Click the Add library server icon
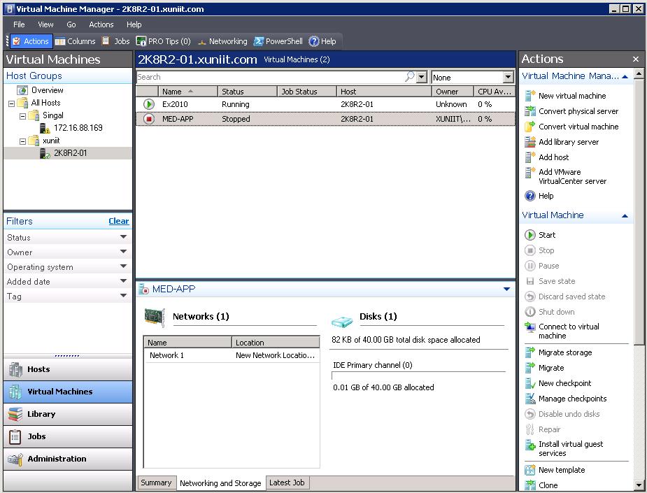The height and width of the screenshot is (493, 647). (x=529, y=142)
